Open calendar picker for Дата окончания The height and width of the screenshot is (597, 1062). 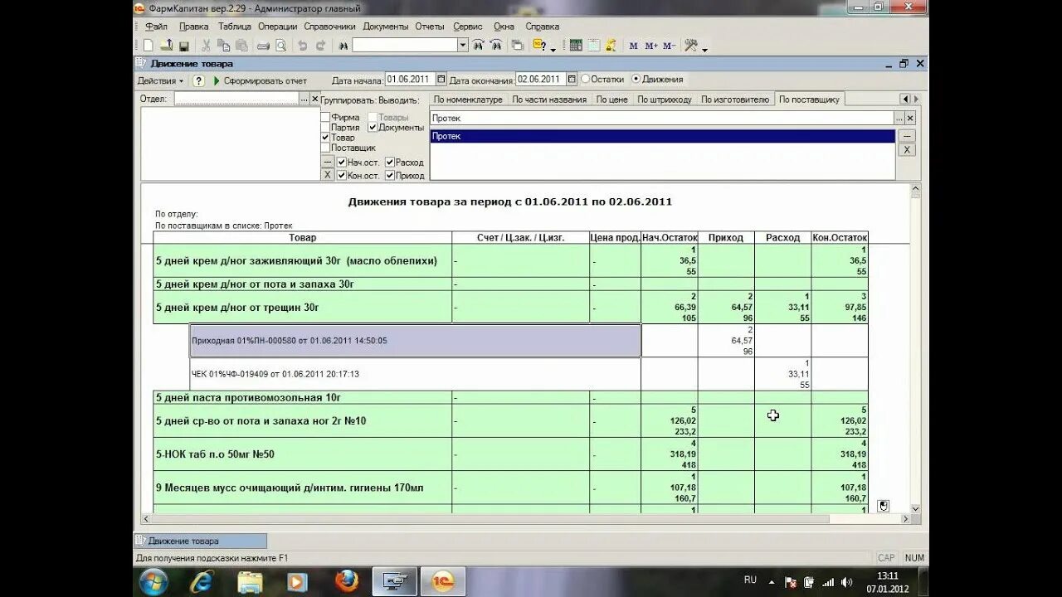click(x=572, y=80)
